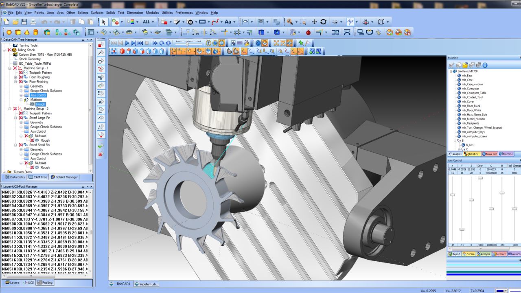Open the Surfaces menu
The height and width of the screenshot is (293, 521).
point(97,13)
